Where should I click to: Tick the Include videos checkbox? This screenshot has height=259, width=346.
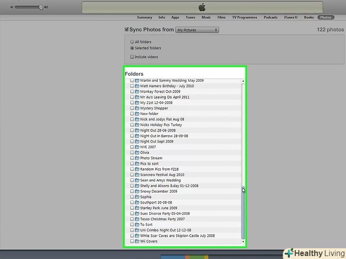click(x=132, y=57)
